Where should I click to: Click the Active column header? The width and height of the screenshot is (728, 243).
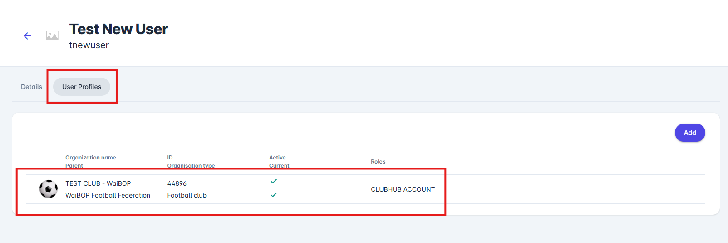(277, 158)
